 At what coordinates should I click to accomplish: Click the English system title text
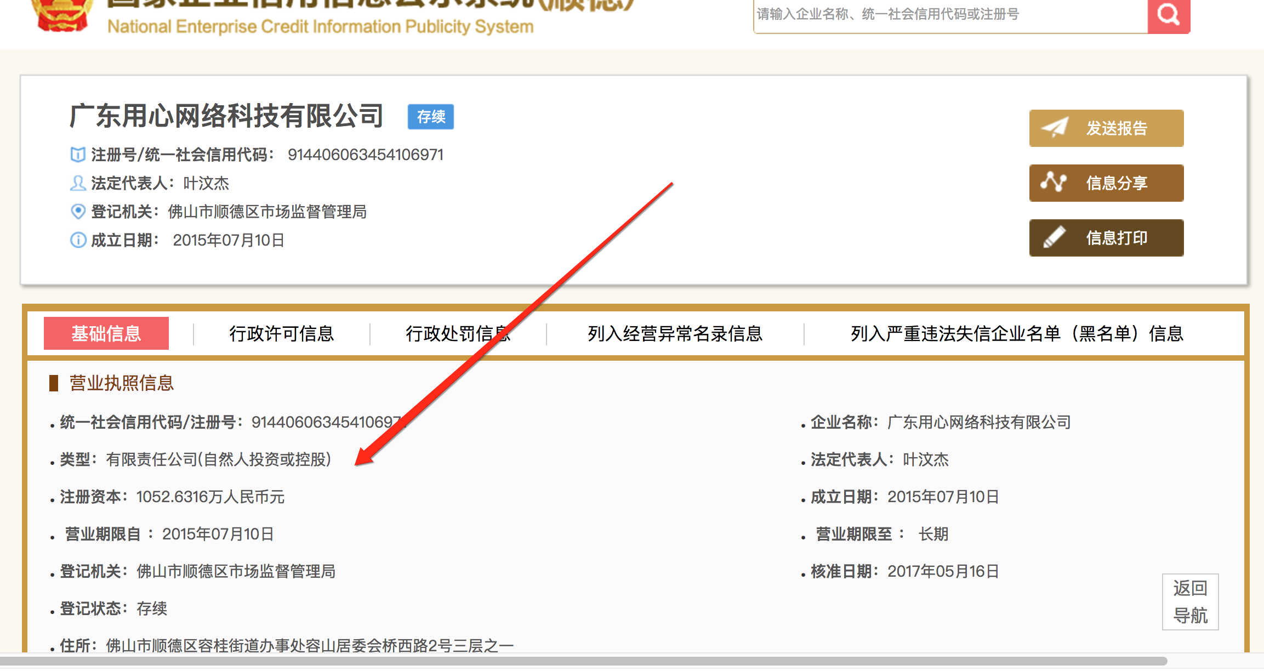tap(320, 26)
